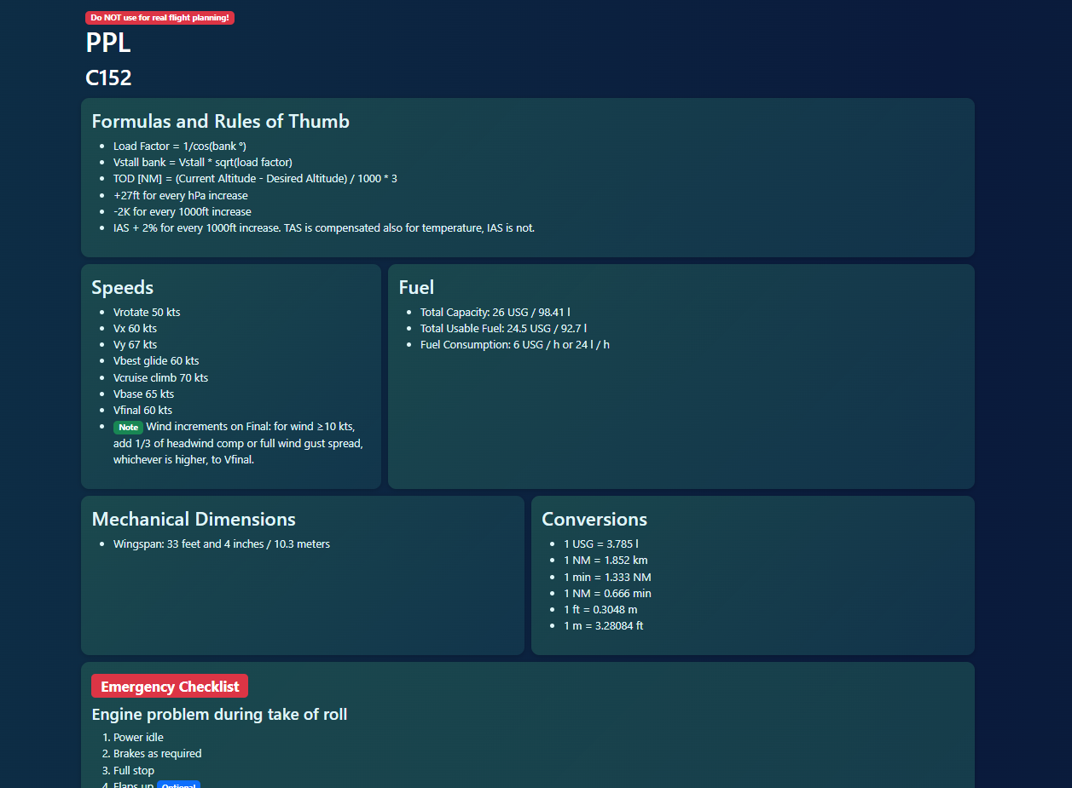Click the red 'Do NOT use for real flight planning!' badge
Image resolution: width=1072 pixels, height=788 pixels.
[x=159, y=18]
